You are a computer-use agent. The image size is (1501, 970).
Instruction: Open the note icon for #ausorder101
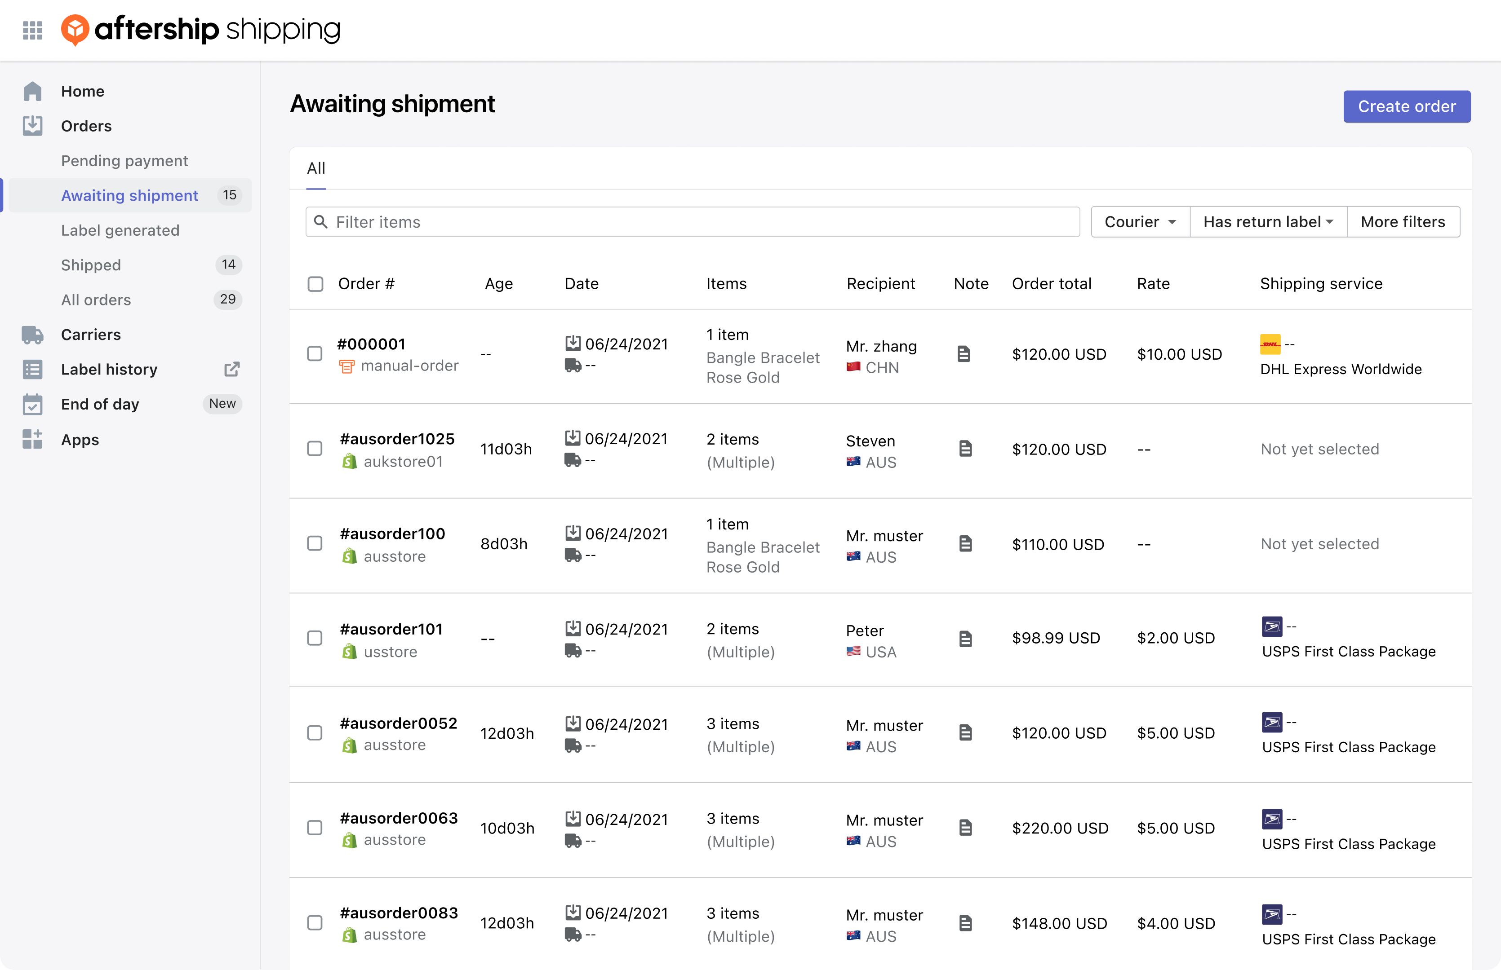[965, 639]
